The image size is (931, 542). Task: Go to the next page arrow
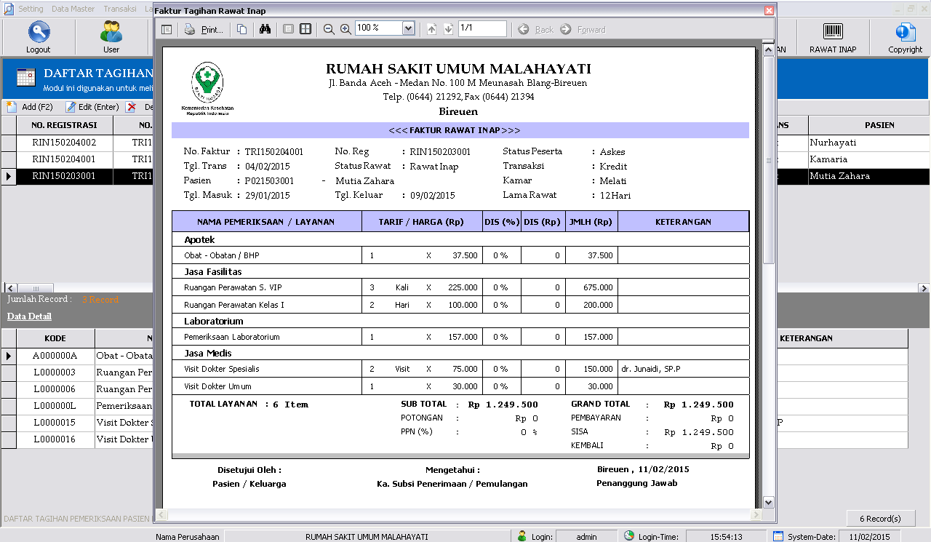pos(448,29)
